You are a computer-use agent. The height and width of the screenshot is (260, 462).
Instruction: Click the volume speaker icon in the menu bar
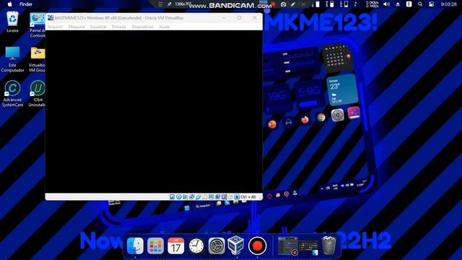pos(386,4)
